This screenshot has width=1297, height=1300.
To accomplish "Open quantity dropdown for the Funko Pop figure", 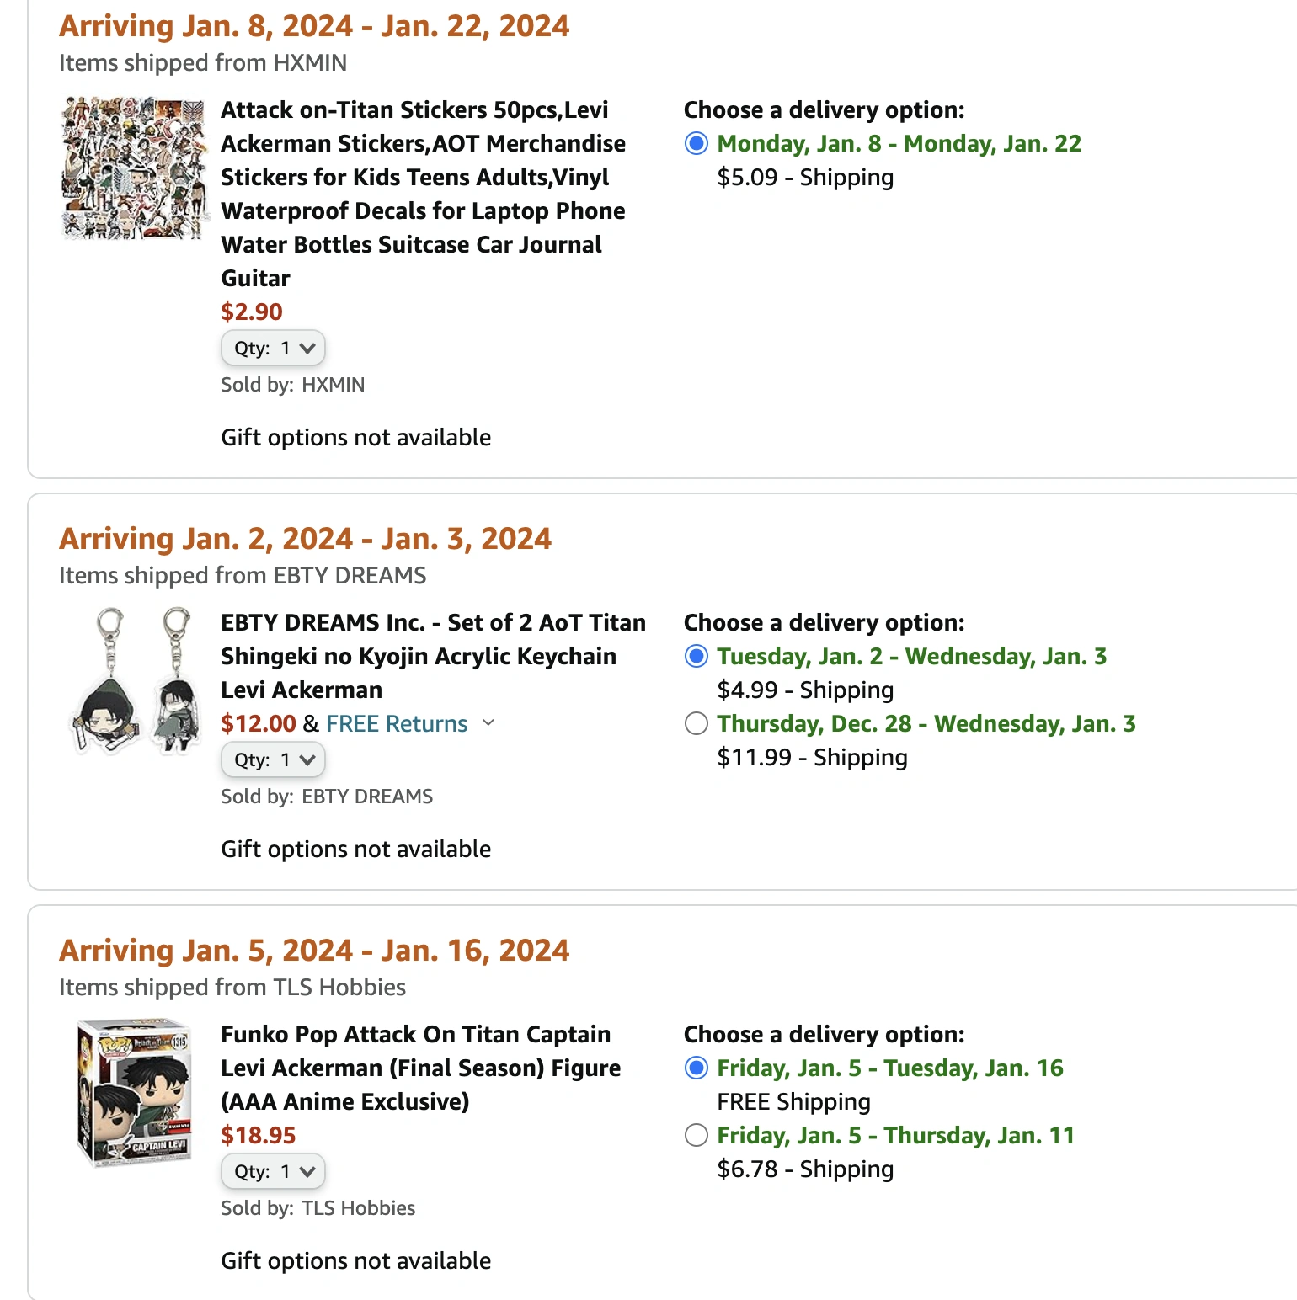I will (x=273, y=1172).
